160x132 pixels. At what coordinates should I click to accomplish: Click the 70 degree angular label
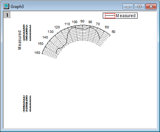click(x=98, y=24)
